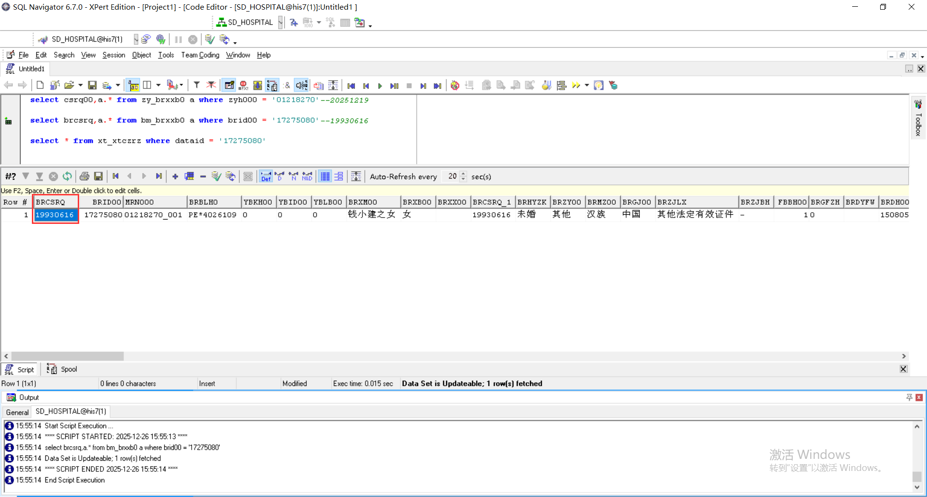Select the General output tab
Image resolution: width=927 pixels, height=497 pixels.
17,412
